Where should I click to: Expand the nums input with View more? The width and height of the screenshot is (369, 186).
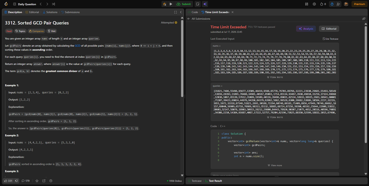click(x=275, y=77)
